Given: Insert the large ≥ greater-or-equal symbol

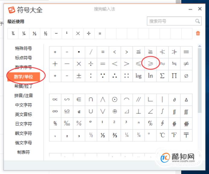Looking at the screenshot, I should point(150,64).
